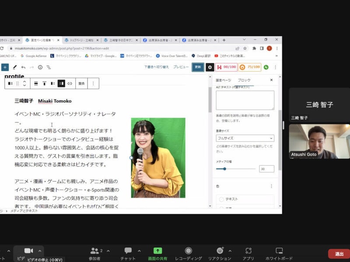Toggle the settings gear sidebar button
The width and height of the screenshot is (350, 262).
point(210,67)
